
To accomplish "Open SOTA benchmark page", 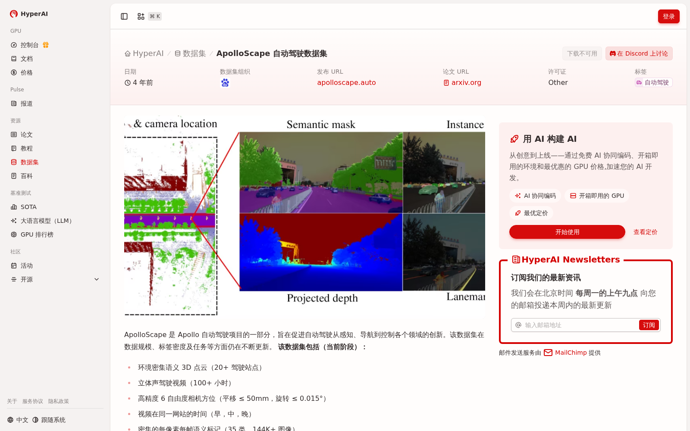I will pyautogui.click(x=55, y=207).
